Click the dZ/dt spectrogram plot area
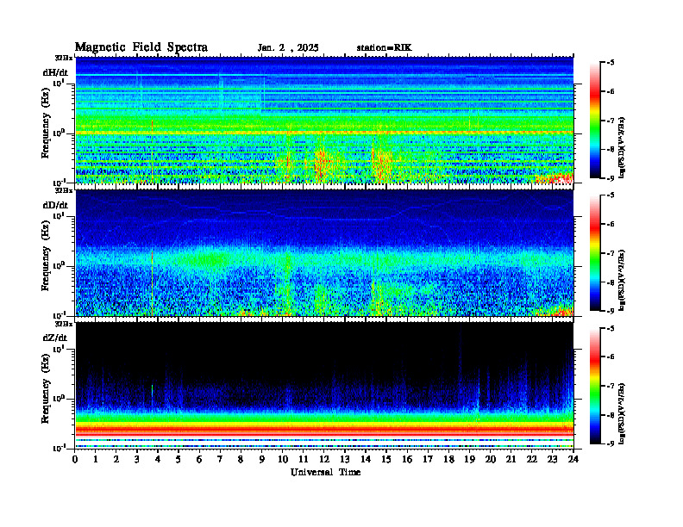This screenshot has width=683, height=527. (324, 385)
